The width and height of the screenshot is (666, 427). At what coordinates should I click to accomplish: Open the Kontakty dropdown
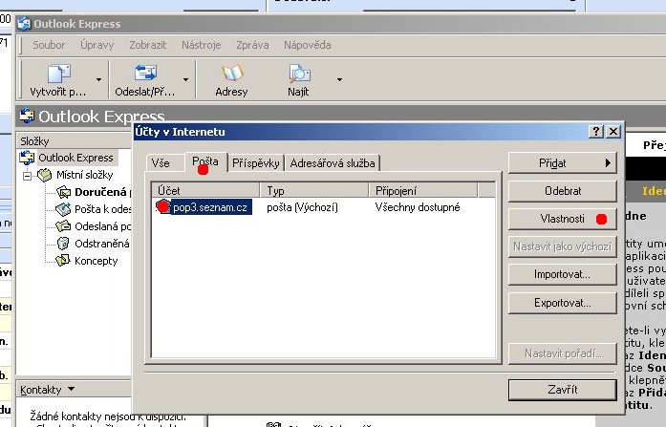pos(48,389)
